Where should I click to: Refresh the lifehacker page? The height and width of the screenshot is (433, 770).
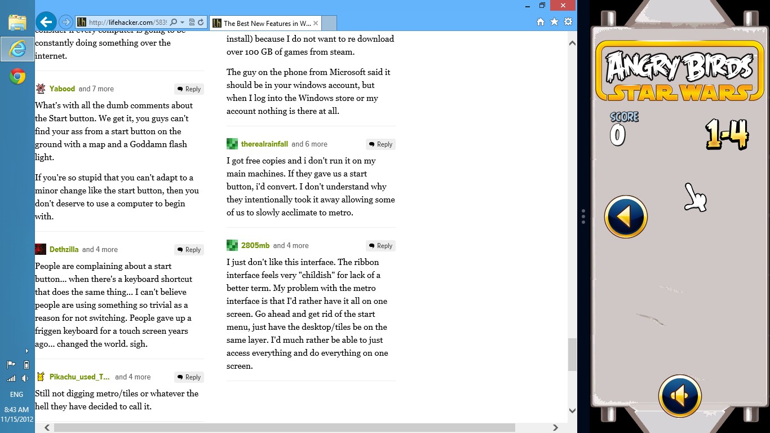click(200, 23)
